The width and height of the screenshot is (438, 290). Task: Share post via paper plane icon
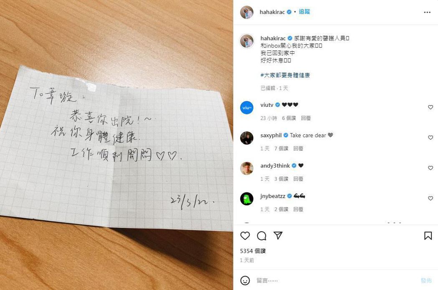click(x=278, y=236)
